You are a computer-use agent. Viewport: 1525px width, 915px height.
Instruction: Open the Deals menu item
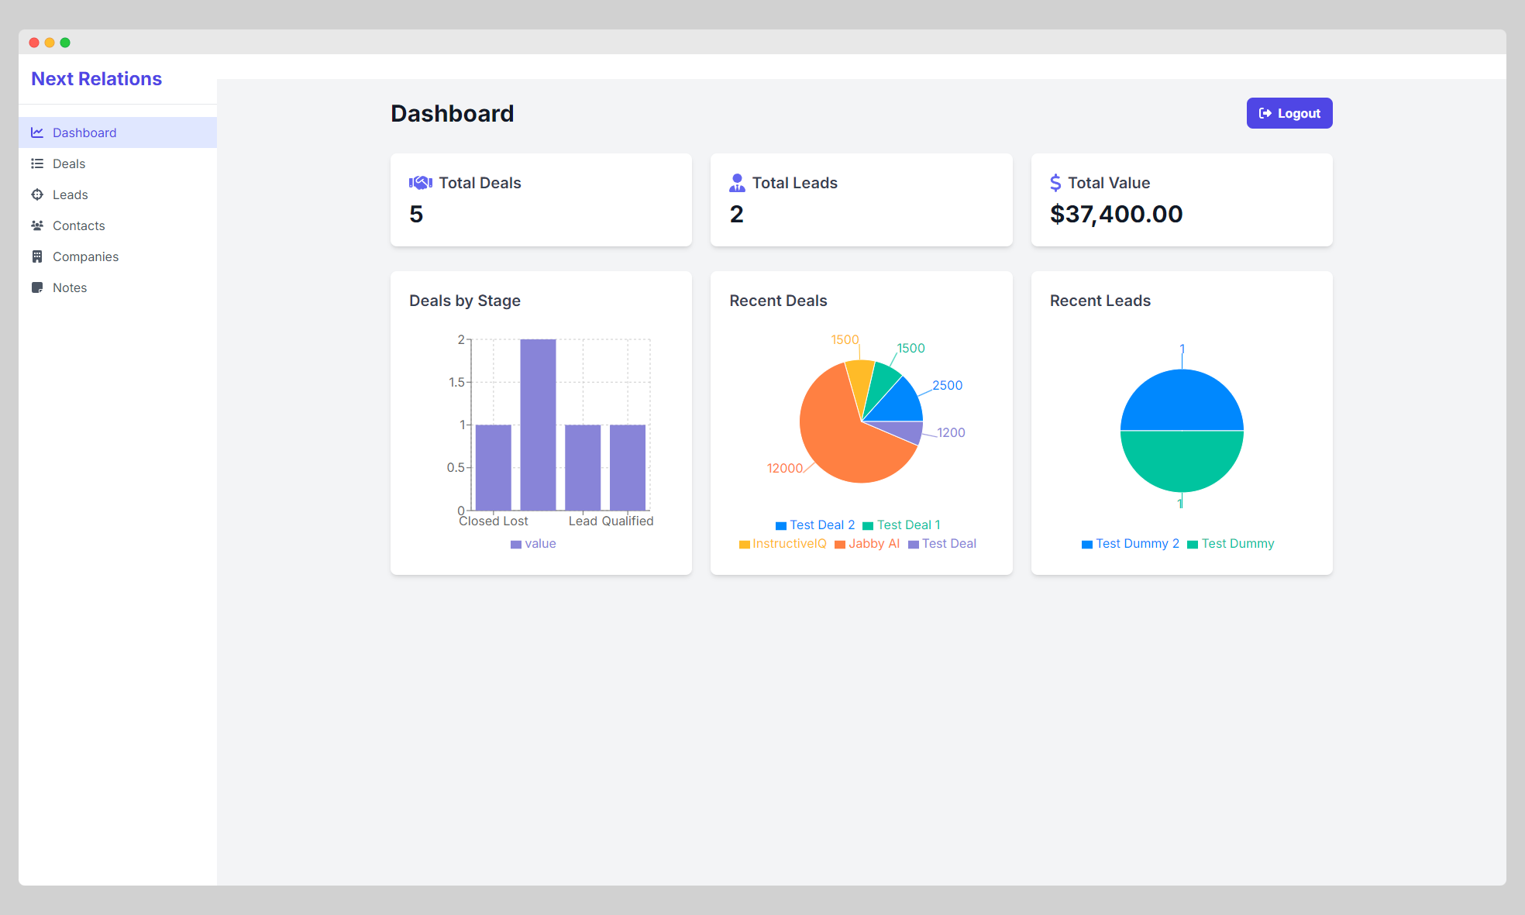pos(69,163)
